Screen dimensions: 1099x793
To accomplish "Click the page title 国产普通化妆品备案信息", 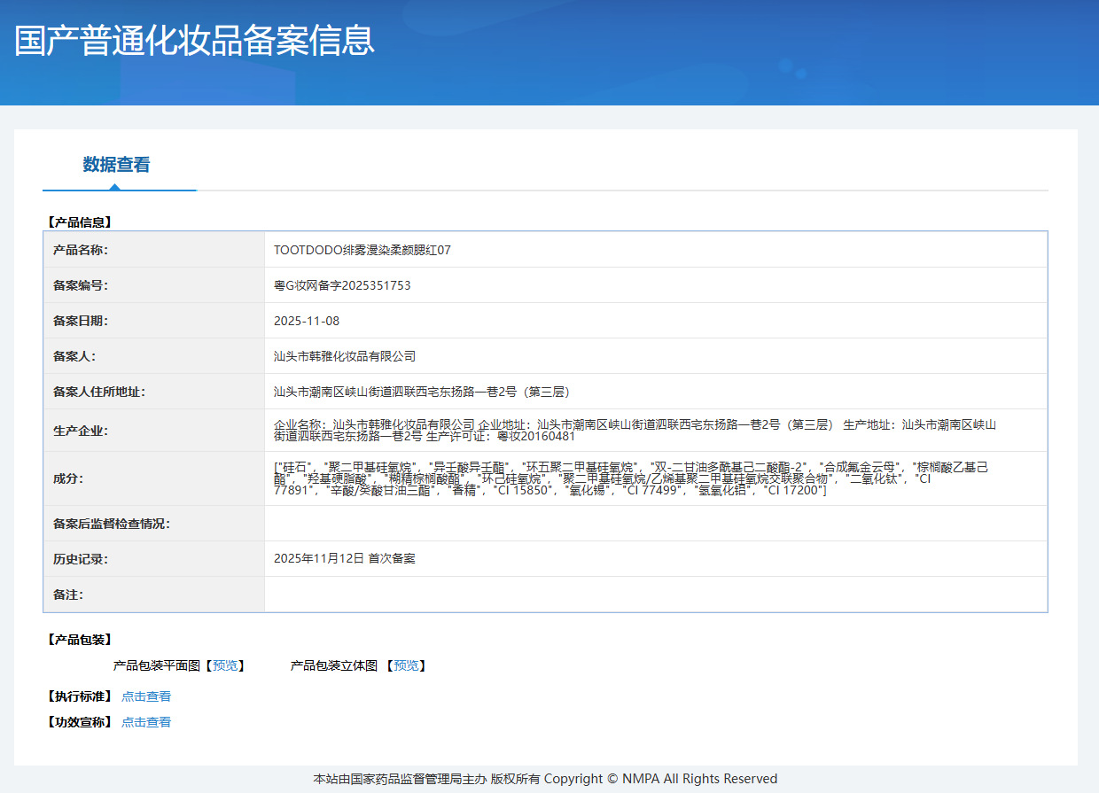I will tap(194, 41).
